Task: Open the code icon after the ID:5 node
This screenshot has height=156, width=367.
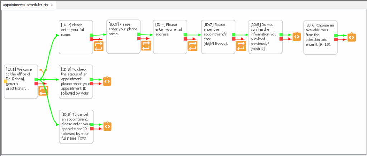Action: (297, 36)
